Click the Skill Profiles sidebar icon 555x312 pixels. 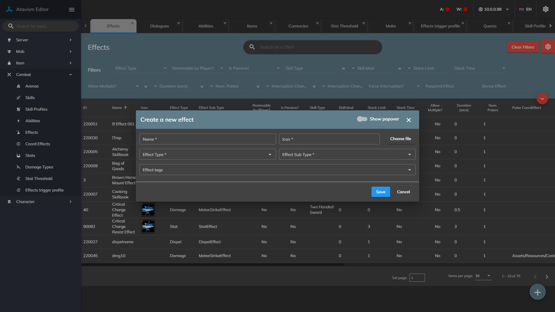[x=18, y=109]
